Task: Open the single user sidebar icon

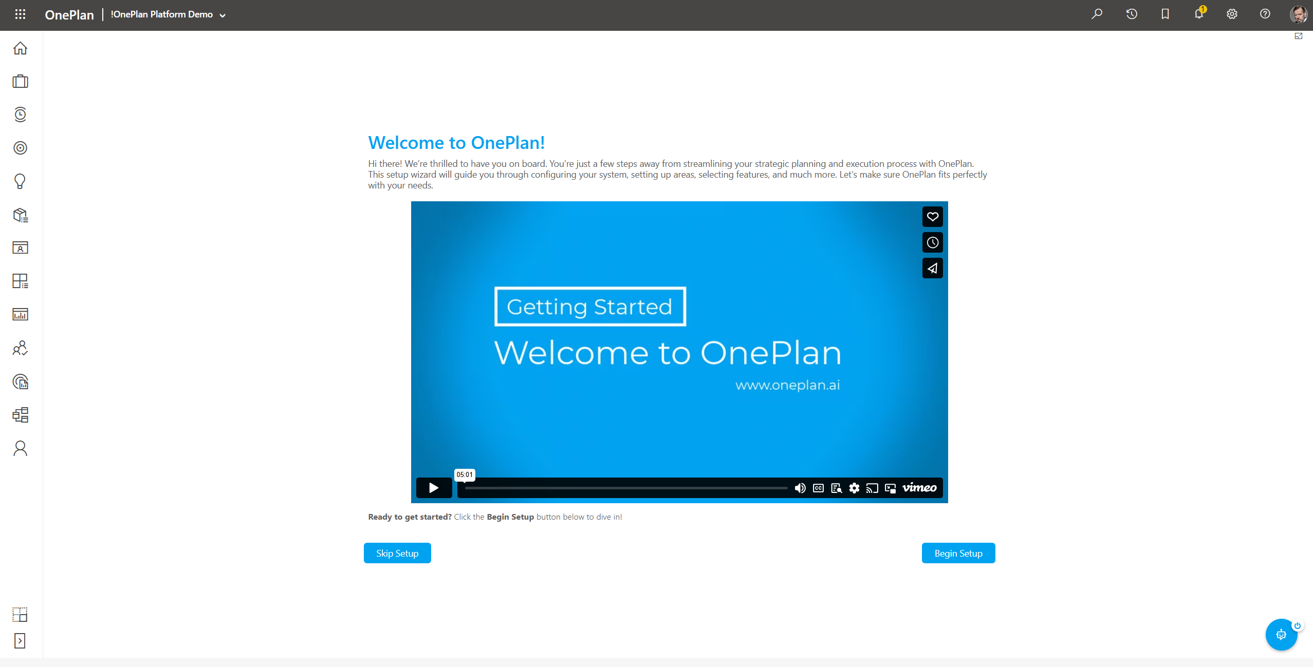Action: tap(20, 448)
